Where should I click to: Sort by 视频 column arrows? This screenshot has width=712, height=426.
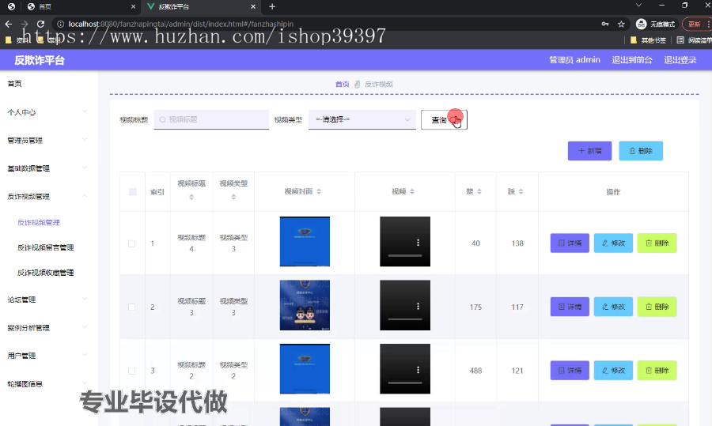coord(412,191)
